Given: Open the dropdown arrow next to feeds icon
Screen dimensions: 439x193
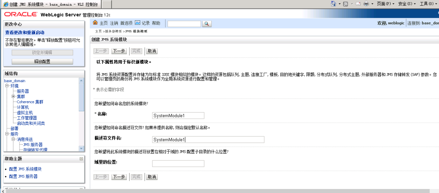Looking at the screenshot, I should pos(352,4).
